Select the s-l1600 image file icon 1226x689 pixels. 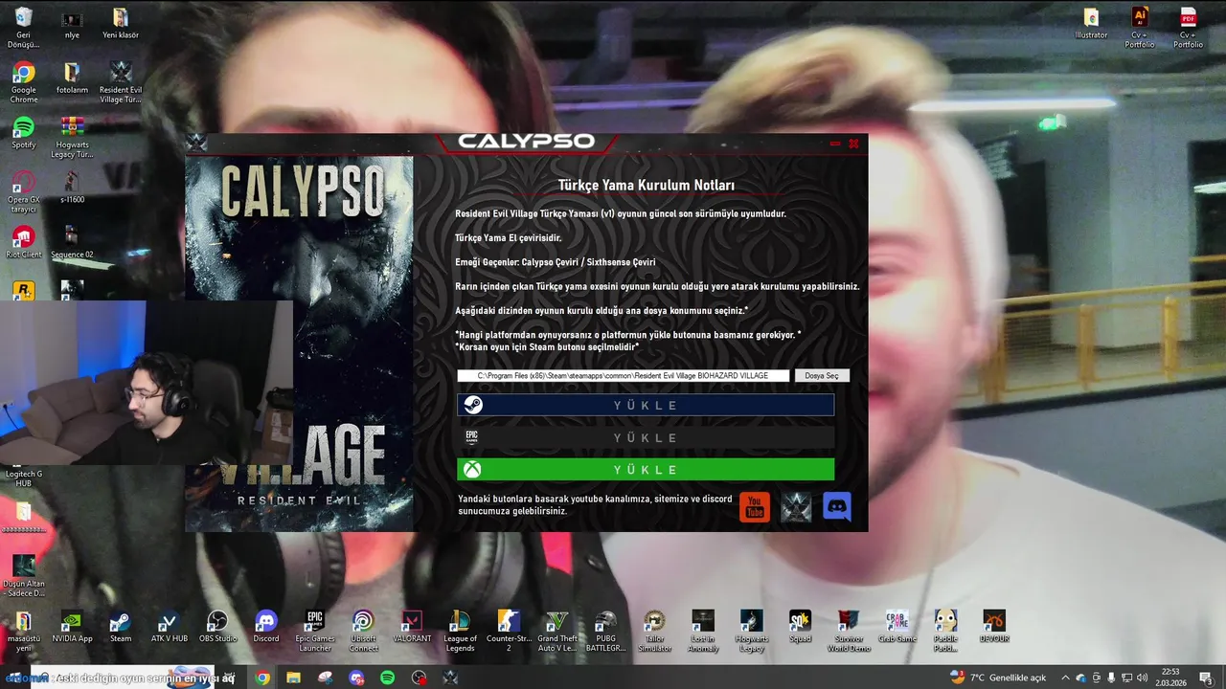pyautogui.click(x=72, y=188)
